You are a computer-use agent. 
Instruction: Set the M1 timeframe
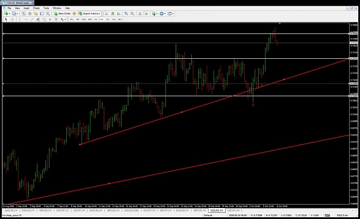point(71,19)
